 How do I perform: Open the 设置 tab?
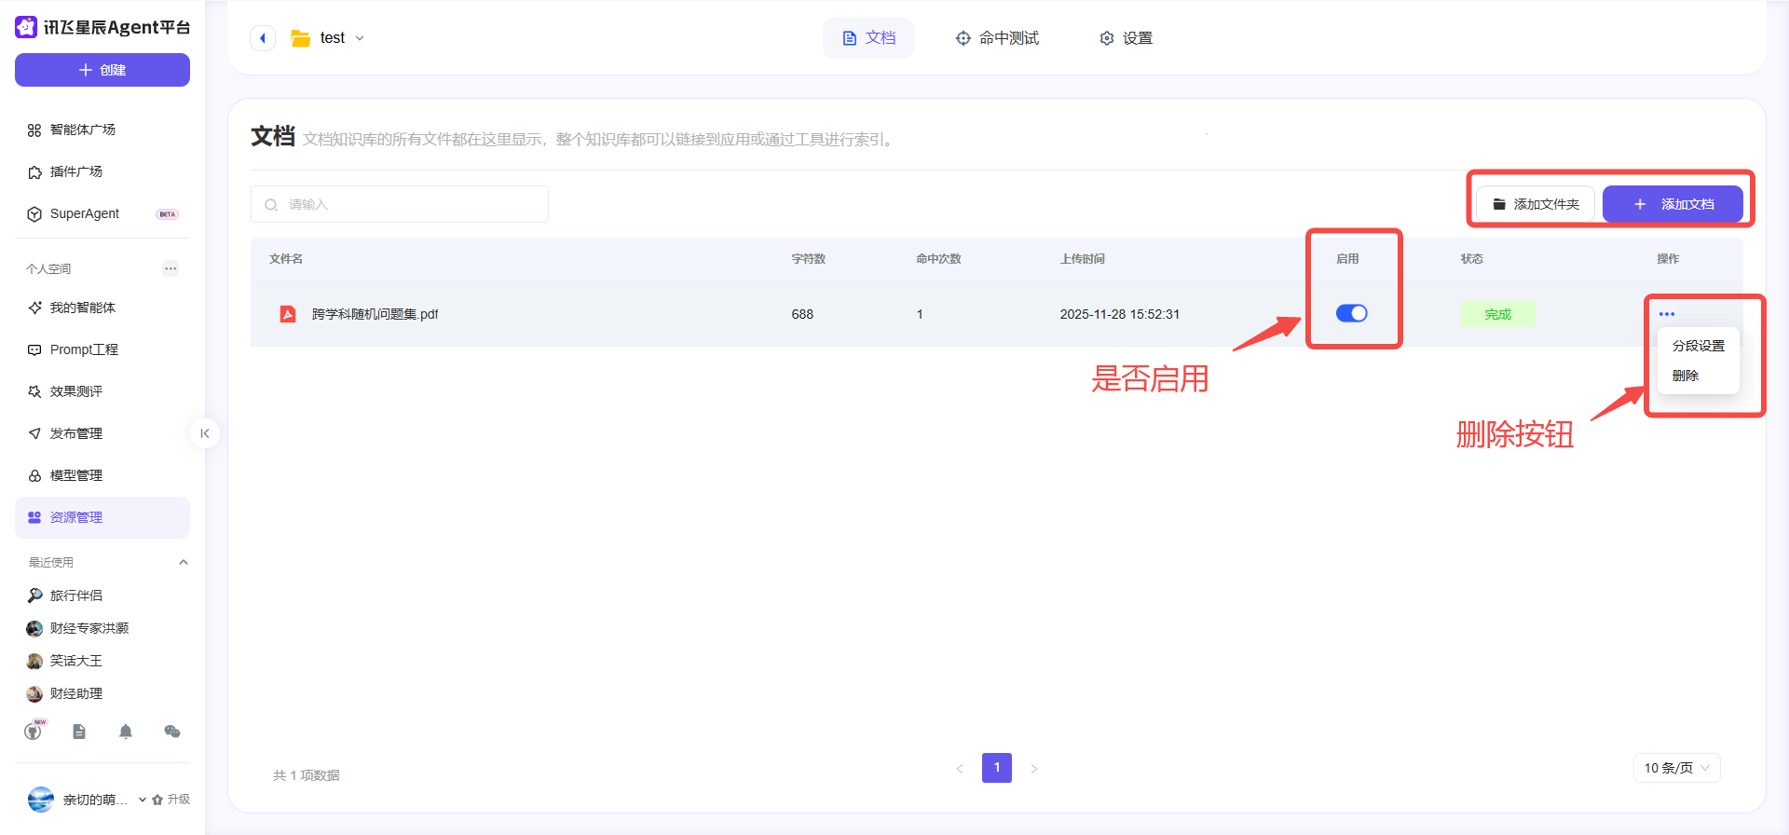(1126, 38)
